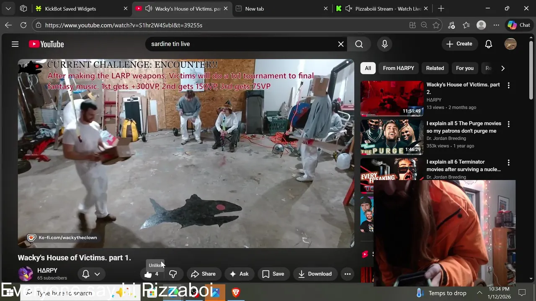Open the browser profile icon
The height and width of the screenshot is (301, 536).
click(481, 25)
